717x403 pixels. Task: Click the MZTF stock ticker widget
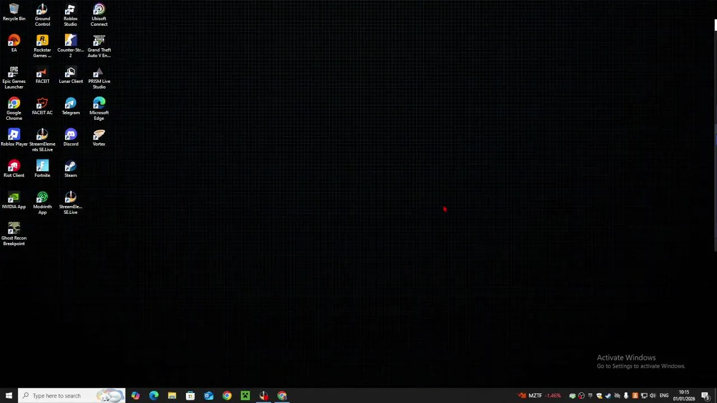539,396
